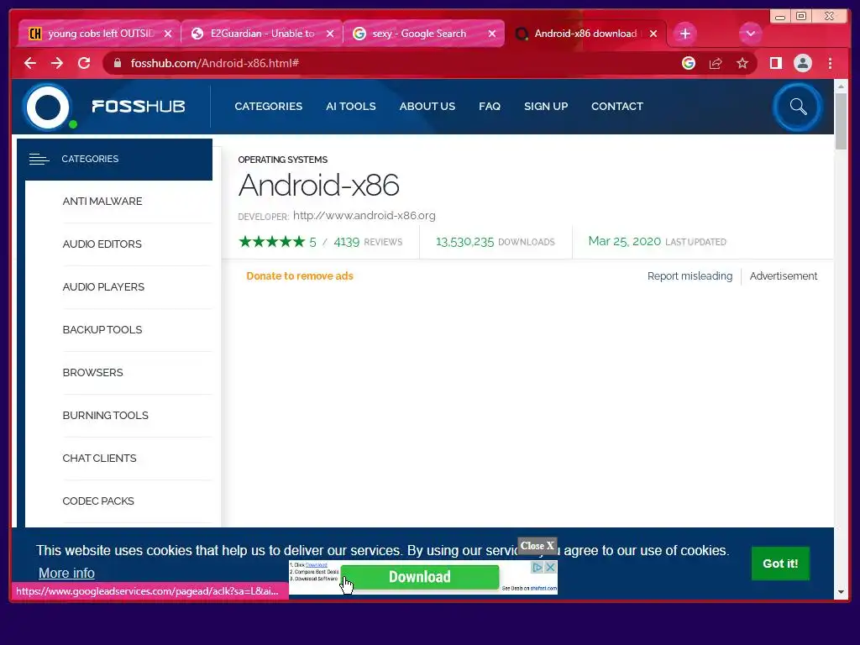This screenshot has height=645, width=860.
Task: Dismiss the ad with 'Close X' button
Action: pos(537,546)
